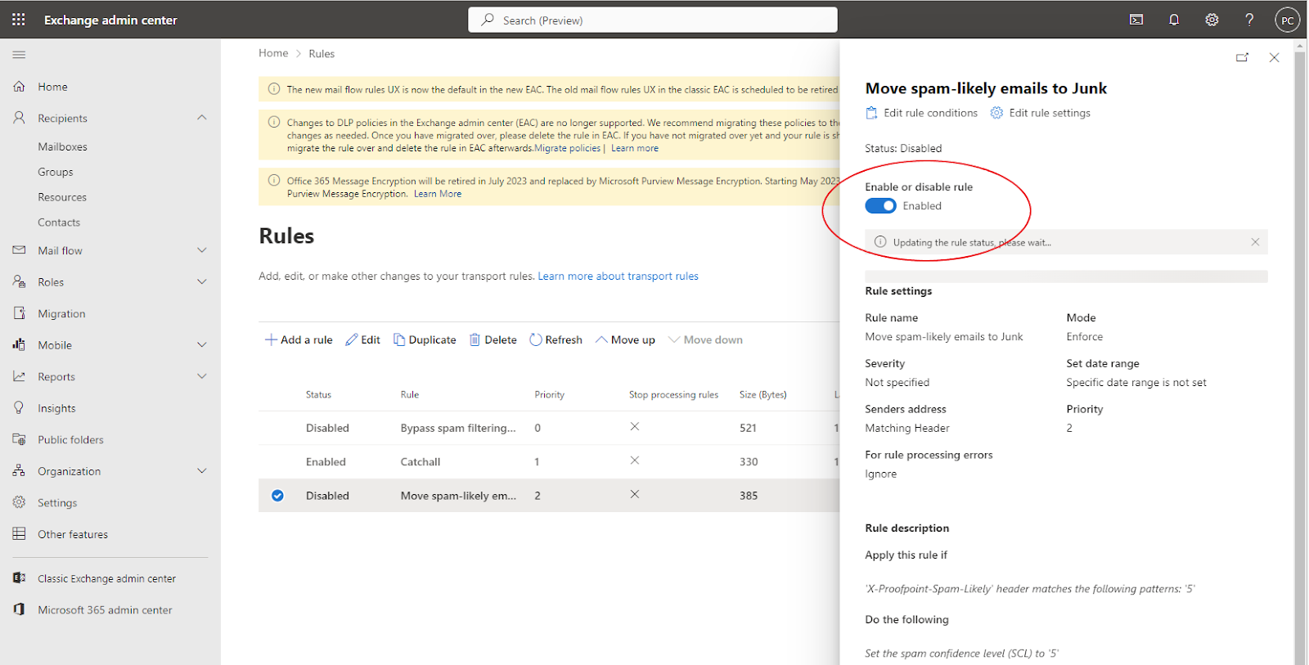Image resolution: width=1309 pixels, height=665 pixels.
Task: Open the notifications bell
Action: 1174,20
